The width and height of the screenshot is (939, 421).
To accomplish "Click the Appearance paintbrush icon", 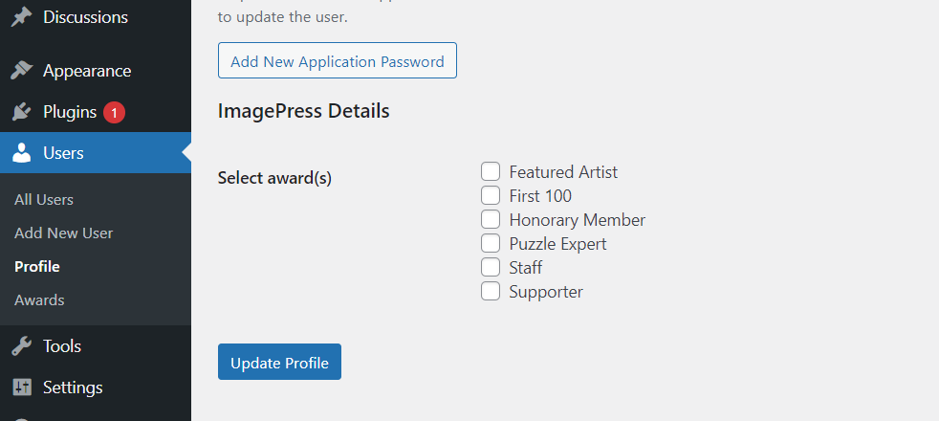I will [22, 71].
